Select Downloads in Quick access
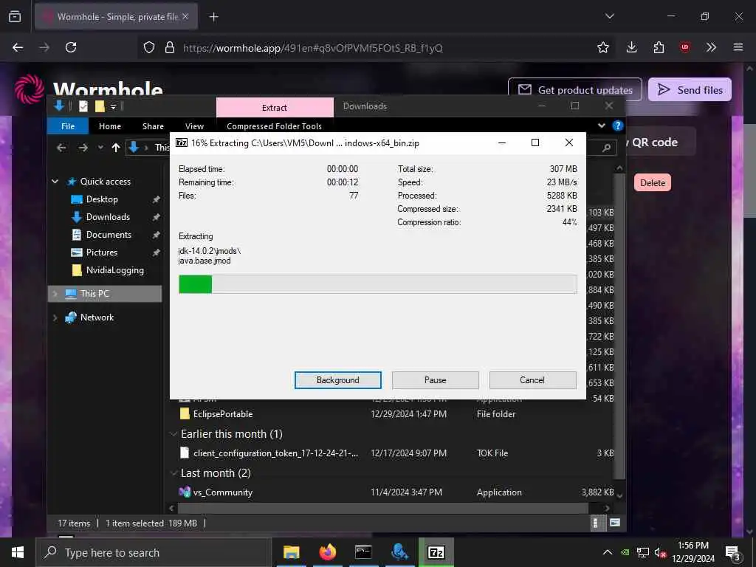Viewport: 756px width, 567px height. 108,217
